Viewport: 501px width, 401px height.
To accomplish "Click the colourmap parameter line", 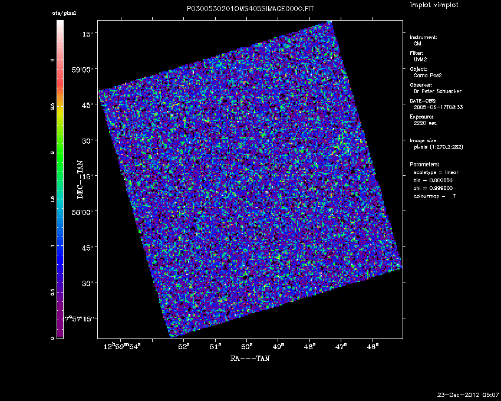I will point(434,195).
